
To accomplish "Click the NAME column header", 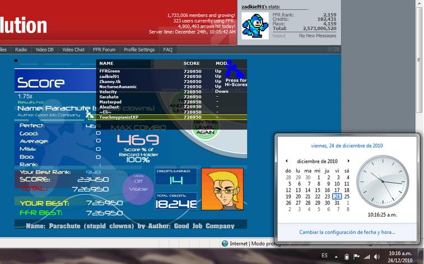I will tap(106, 63).
